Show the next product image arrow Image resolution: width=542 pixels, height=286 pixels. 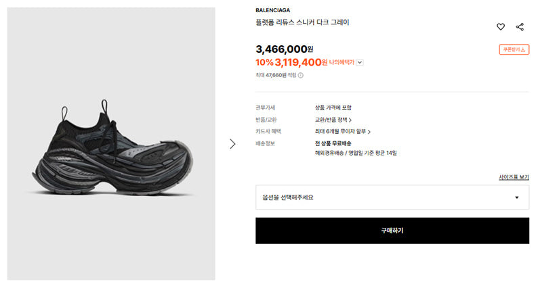tap(232, 144)
